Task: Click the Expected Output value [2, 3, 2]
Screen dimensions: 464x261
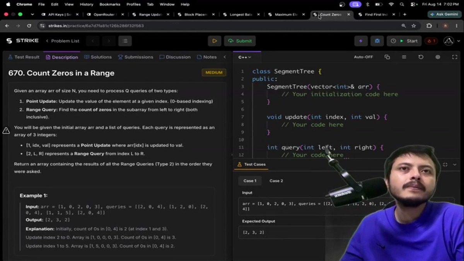Action: [x=253, y=232]
